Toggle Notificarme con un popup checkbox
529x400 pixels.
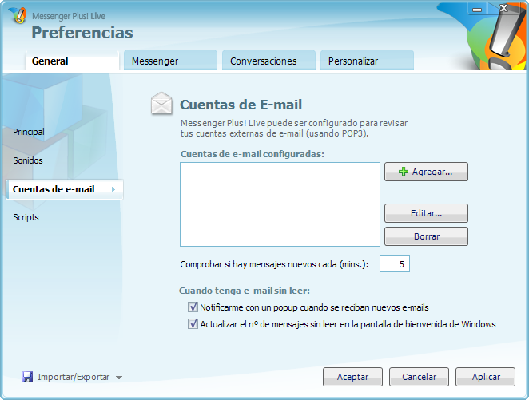point(193,307)
